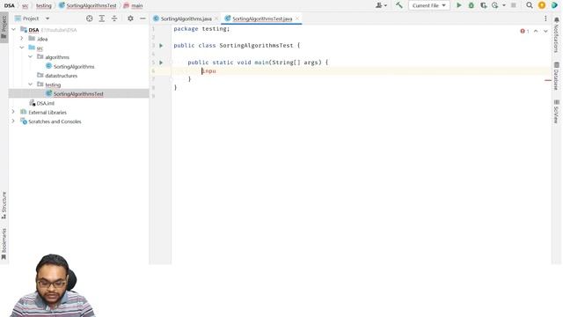Viewport: 563px width, 317px height.
Task: Go to previous highlighted error arrow
Action: [x=536, y=32]
